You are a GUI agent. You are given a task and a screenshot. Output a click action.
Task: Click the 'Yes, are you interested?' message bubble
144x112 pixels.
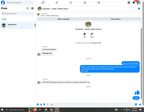(x=130, y=63)
